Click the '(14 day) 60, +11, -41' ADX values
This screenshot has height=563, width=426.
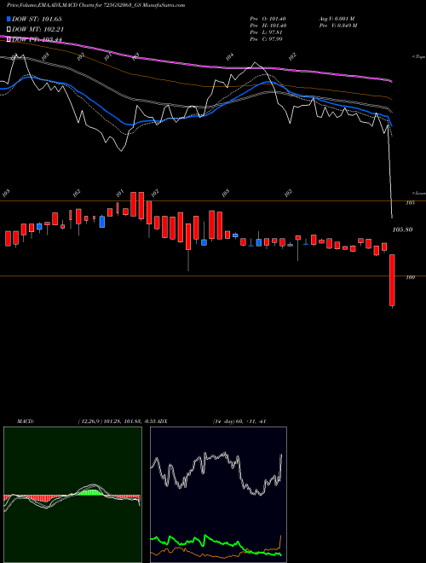[x=239, y=421]
